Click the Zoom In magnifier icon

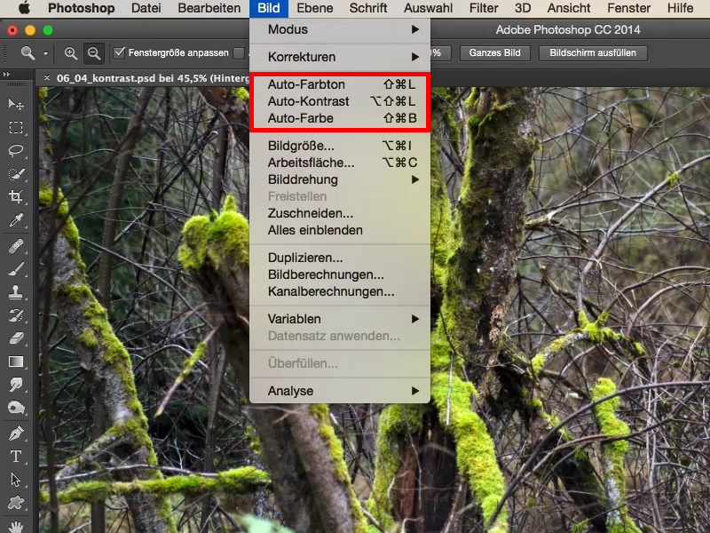point(71,53)
